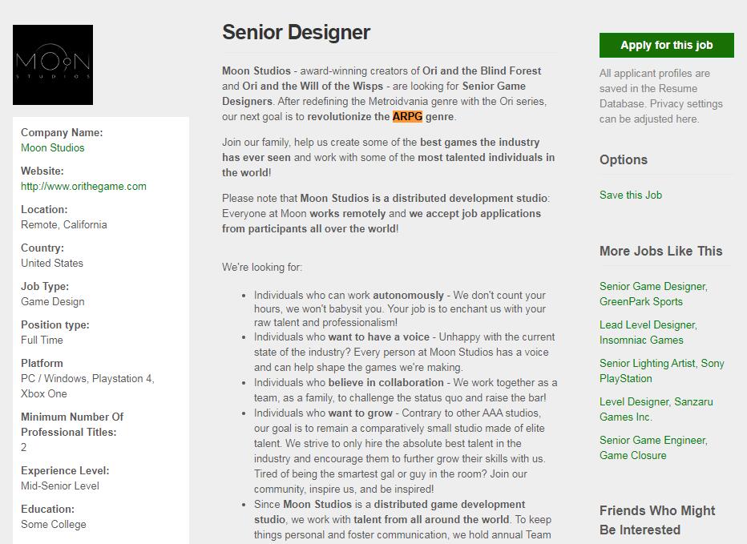
Task: Click the Save this Job link
Action: coord(631,195)
